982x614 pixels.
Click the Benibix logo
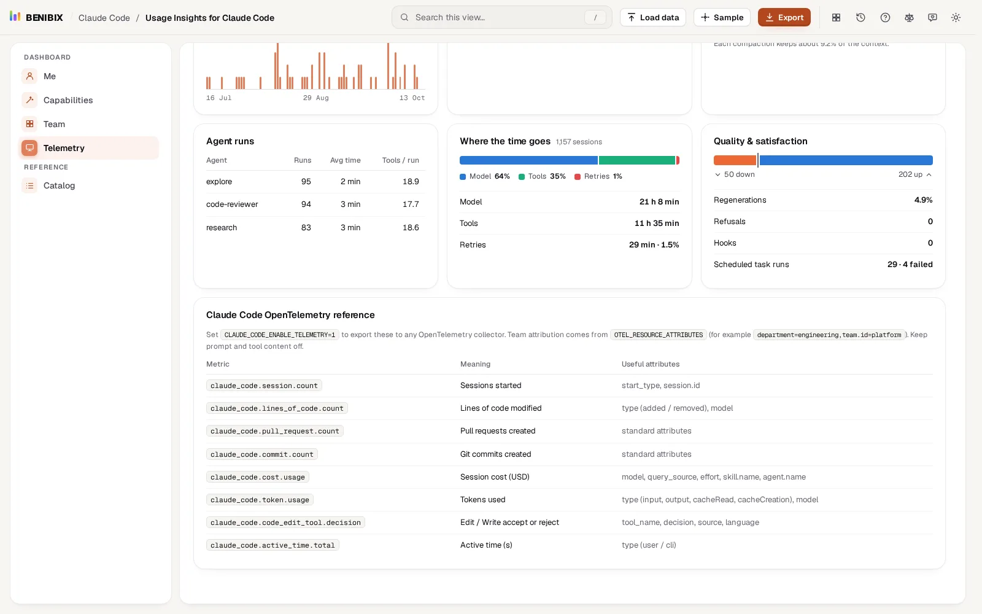tap(36, 17)
